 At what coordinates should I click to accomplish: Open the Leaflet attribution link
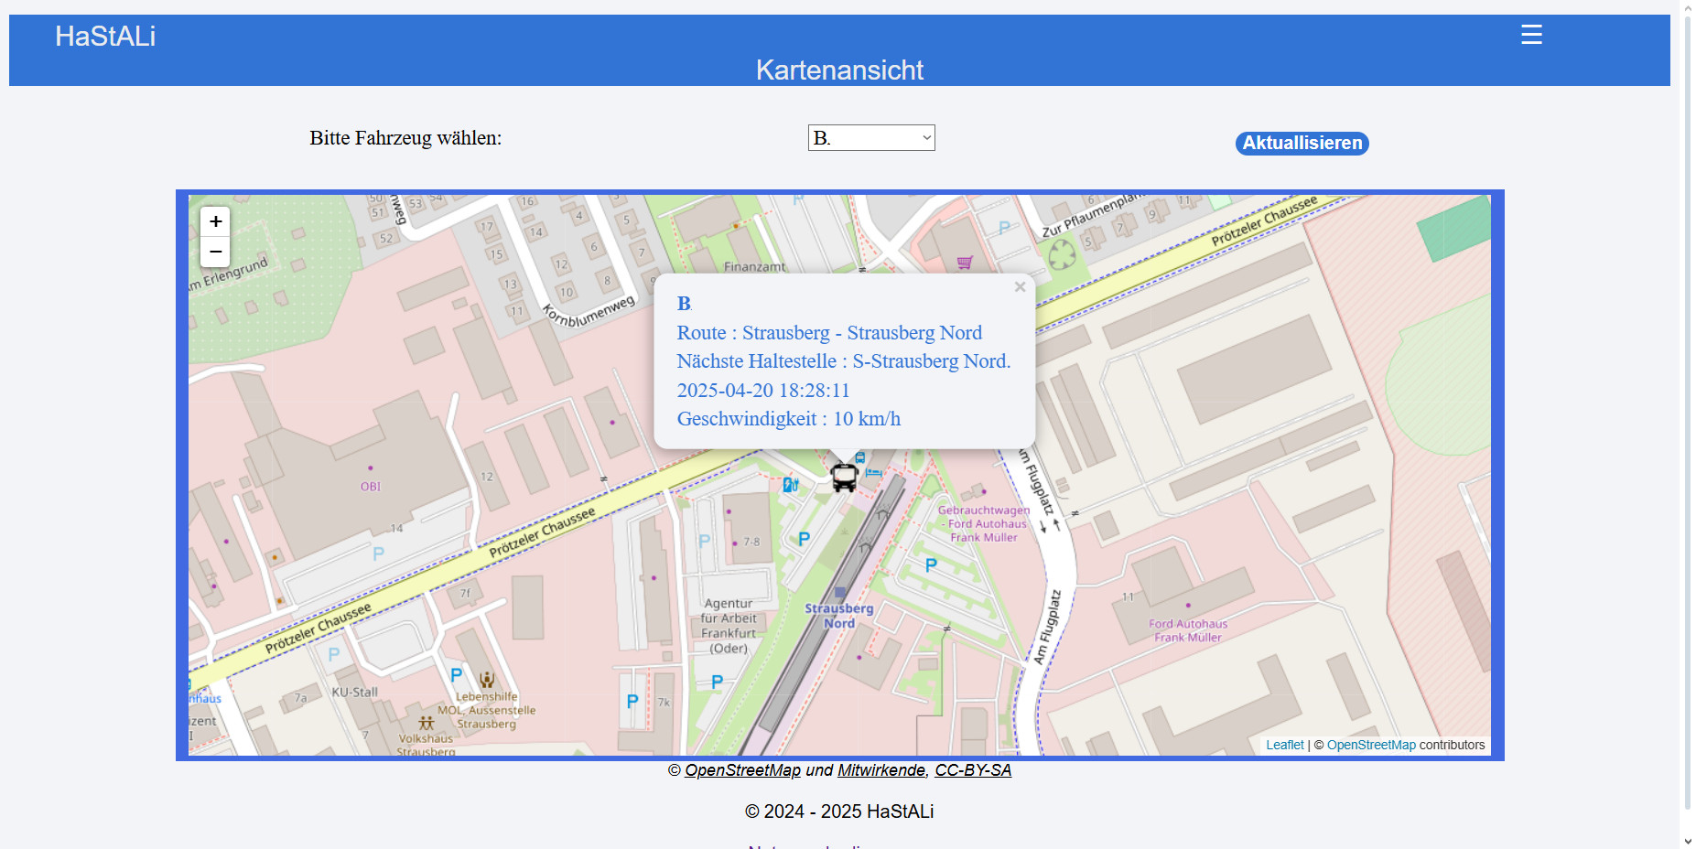pyautogui.click(x=1284, y=745)
